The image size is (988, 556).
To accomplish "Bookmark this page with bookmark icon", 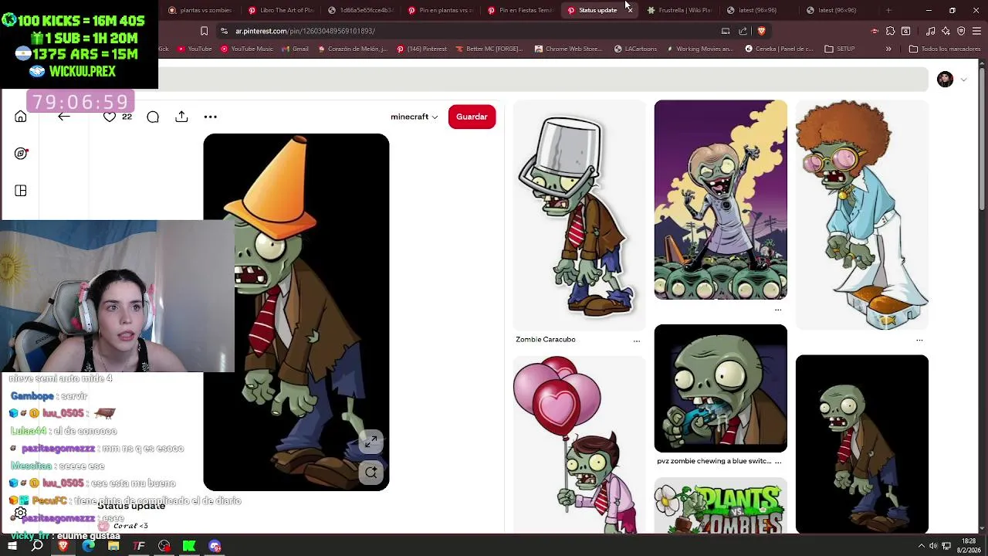I will (204, 31).
